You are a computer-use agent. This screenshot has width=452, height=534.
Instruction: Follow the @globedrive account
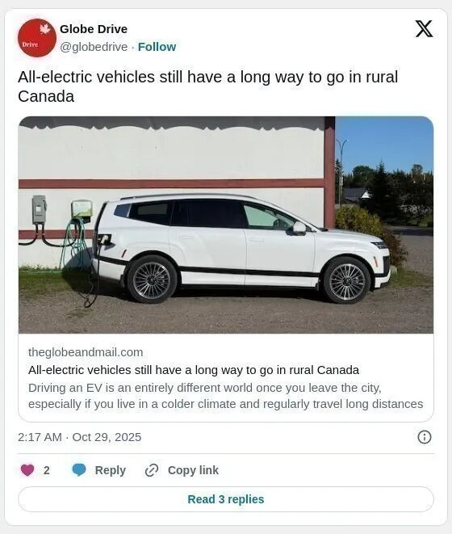point(157,47)
